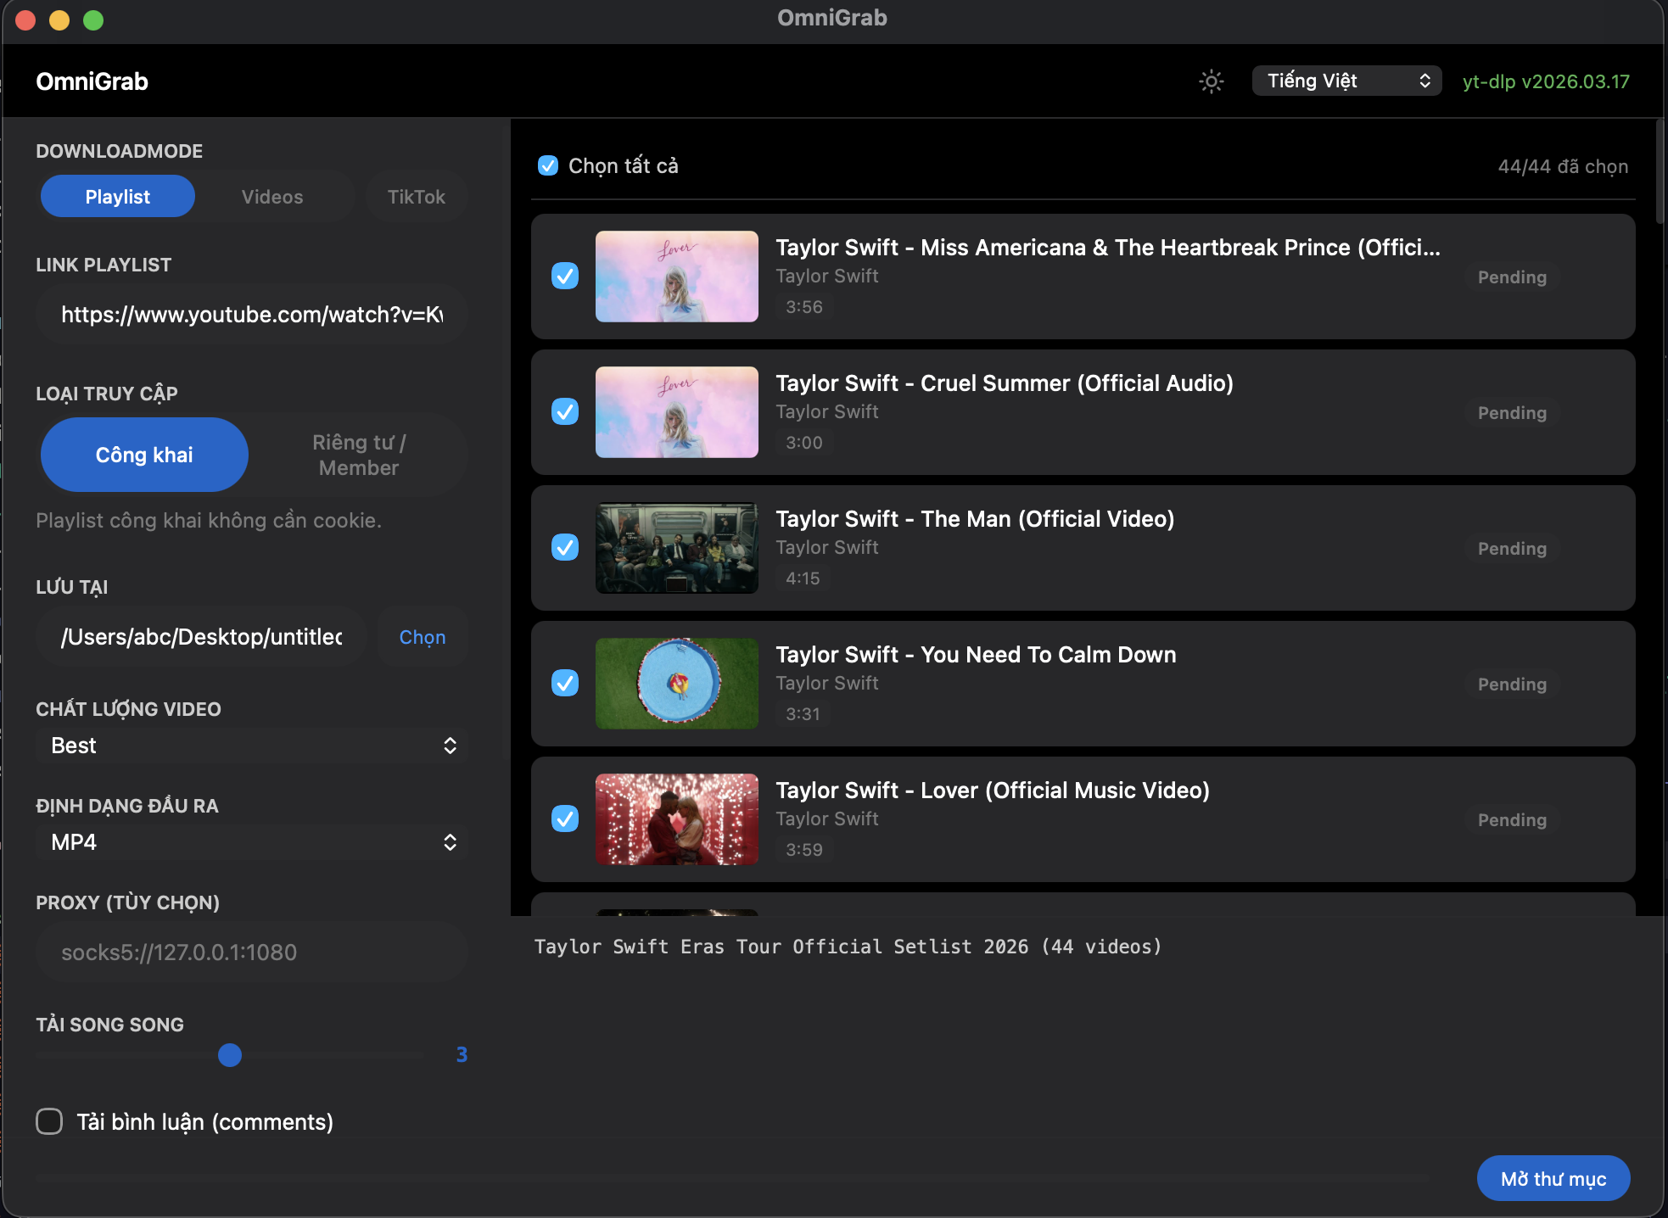Click title Taylor Swift - Lover (Official Music Video)
This screenshot has height=1218, width=1668.
tap(993, 791)
